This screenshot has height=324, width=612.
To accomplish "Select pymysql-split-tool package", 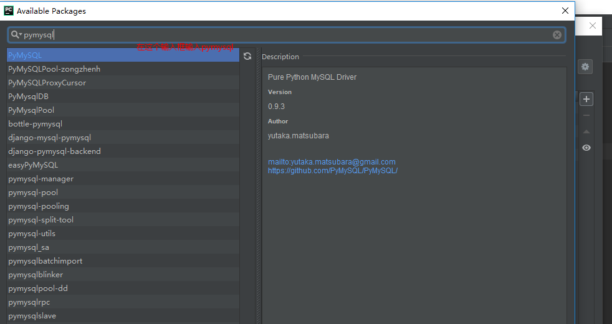I will [123, 219].
